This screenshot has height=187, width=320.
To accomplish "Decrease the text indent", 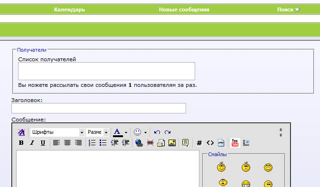I will (x=114, y=143).
